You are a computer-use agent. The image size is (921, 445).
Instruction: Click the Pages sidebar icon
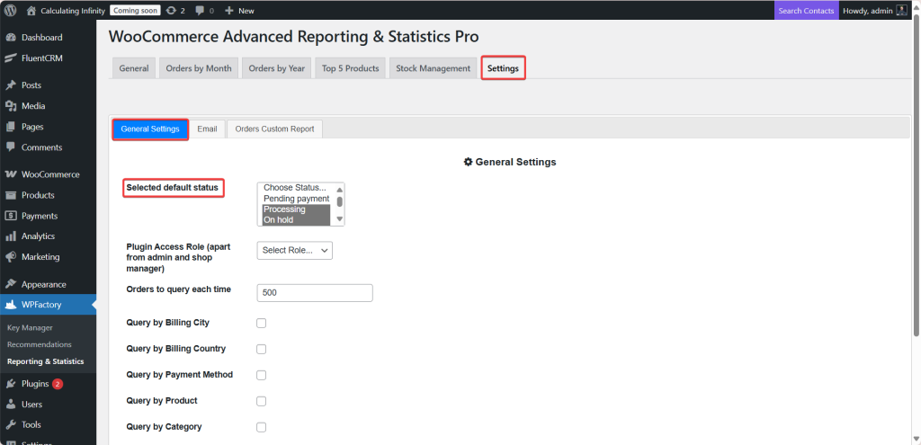(x=11, y=127)
